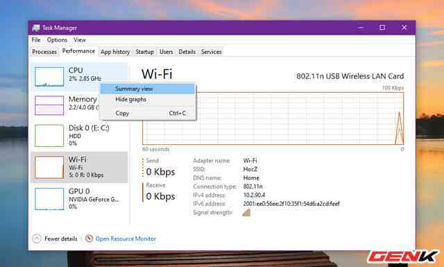Click the Resource Monitor gauge icon

click(x=89, y=239)
